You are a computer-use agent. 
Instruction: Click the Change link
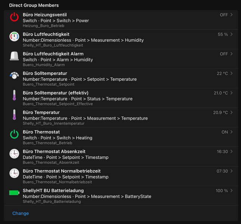[21, 214]
